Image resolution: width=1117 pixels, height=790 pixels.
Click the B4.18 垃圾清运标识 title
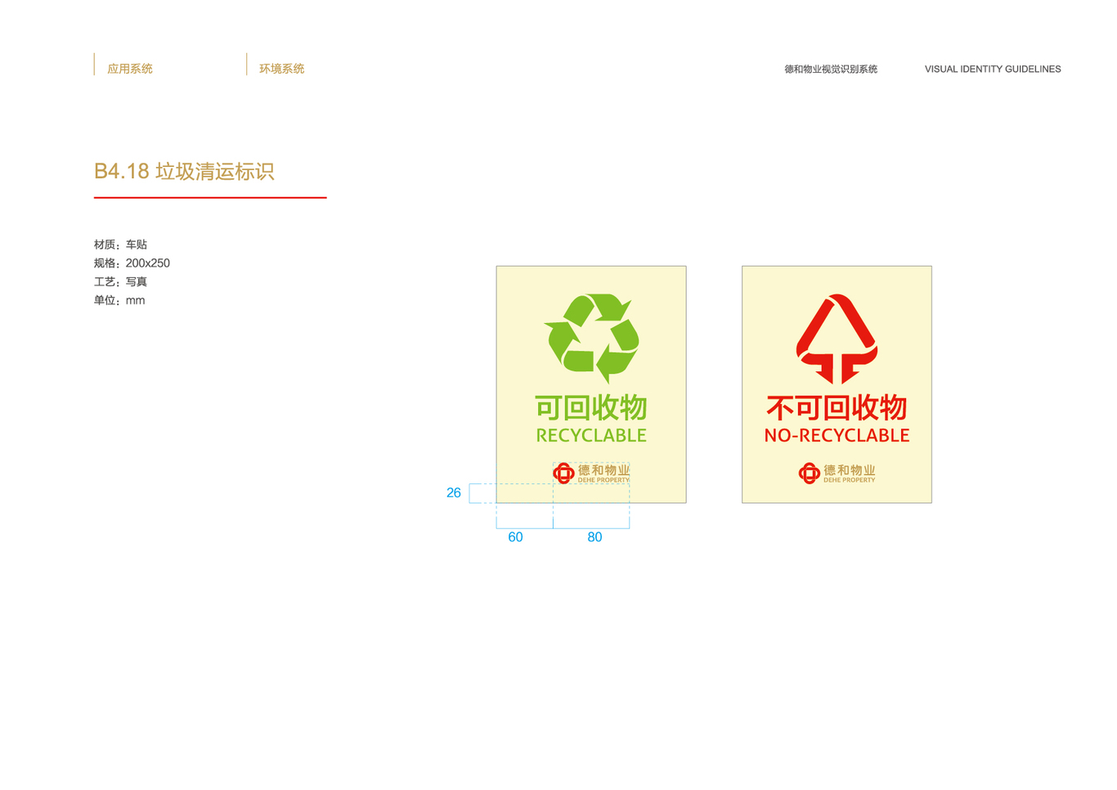[x=184, y=171]
